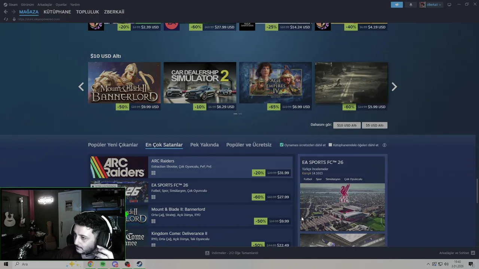Open the ARC Raiders list row

pyautogui.click(x=191, y=167)
